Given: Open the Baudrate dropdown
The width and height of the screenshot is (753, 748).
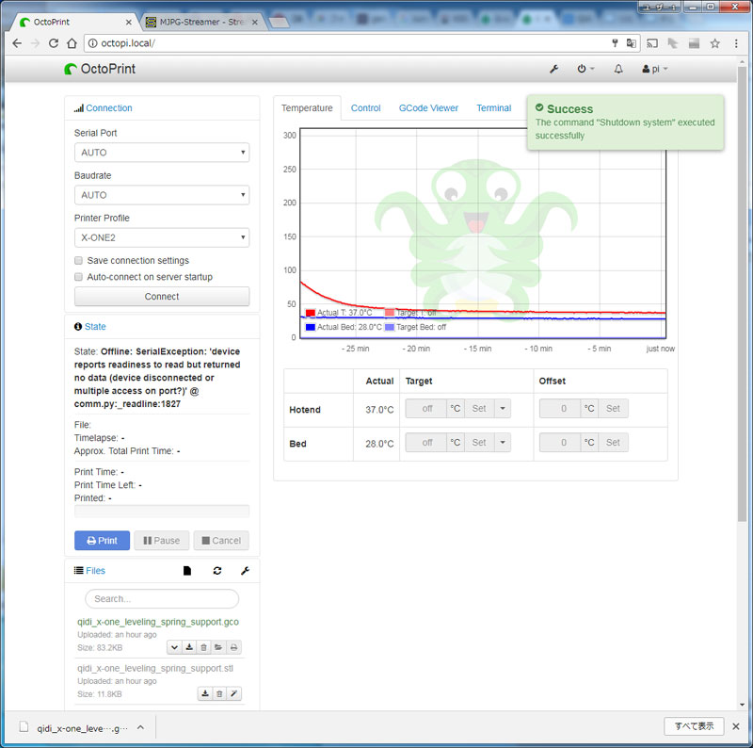Looking at the screenshot, I should 162,195.
